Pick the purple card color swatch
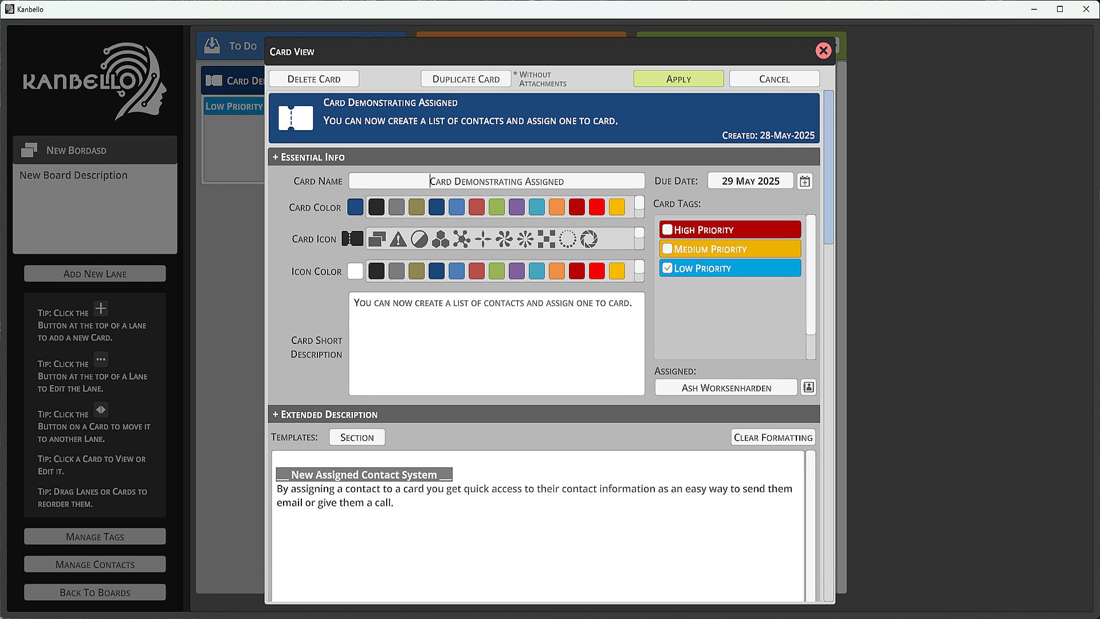 pos(516,207)
